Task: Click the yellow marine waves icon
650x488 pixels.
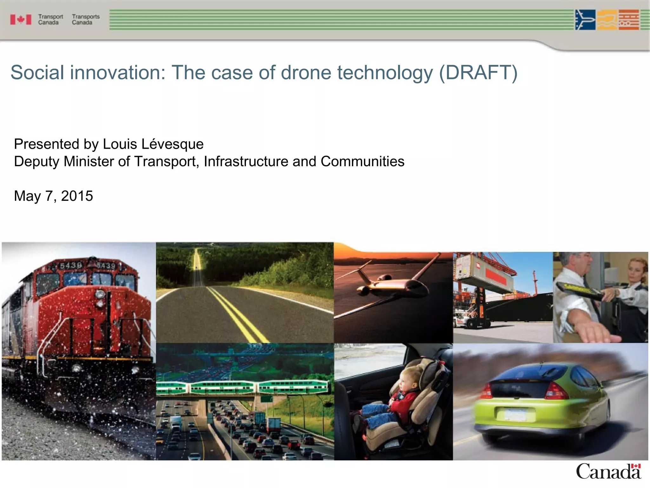Action: tap(607, 20)
